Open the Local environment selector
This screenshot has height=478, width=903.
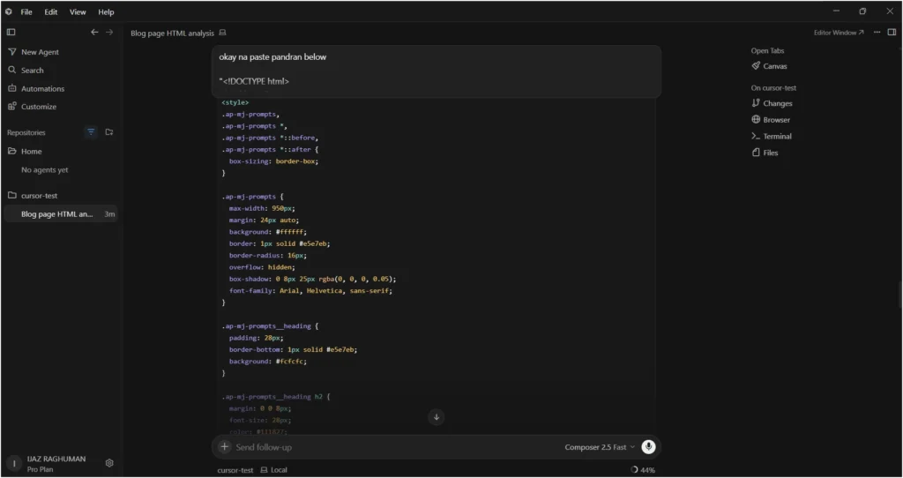coord(274,471)
